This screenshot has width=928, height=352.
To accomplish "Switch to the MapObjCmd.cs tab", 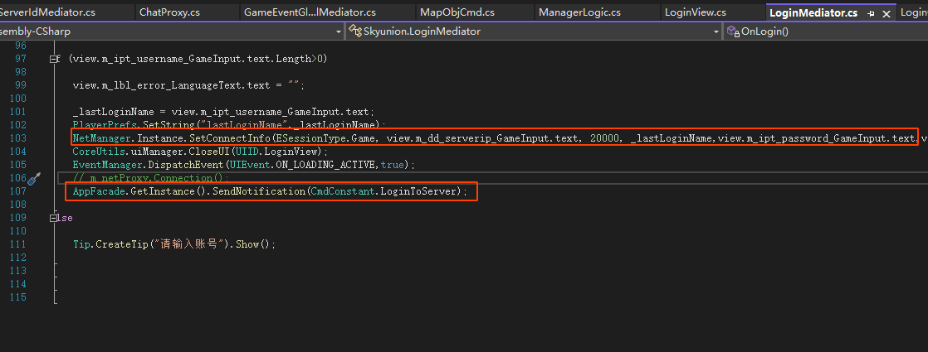I will point(457,12).
